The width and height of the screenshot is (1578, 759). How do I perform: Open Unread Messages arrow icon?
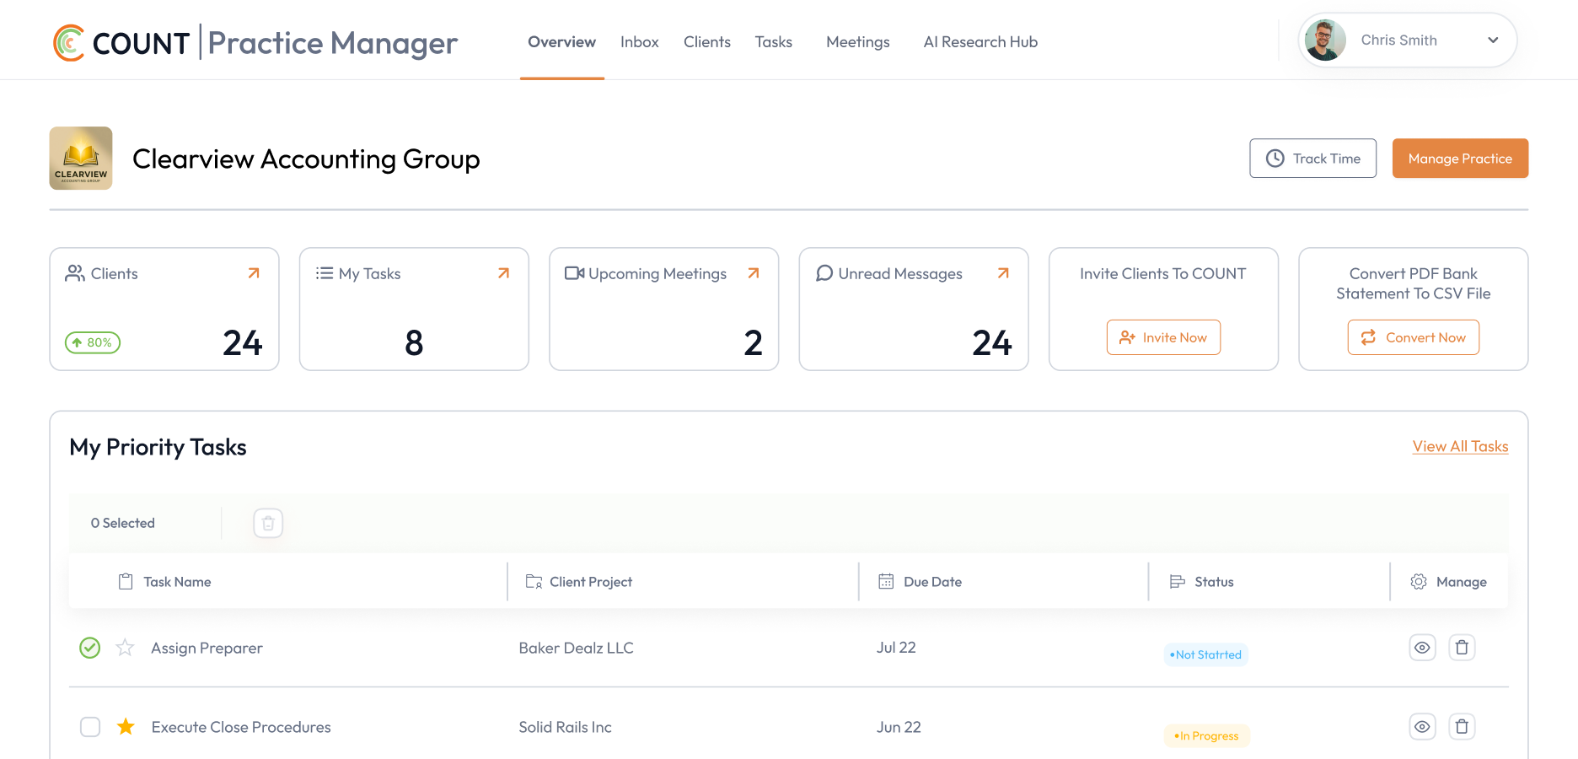[x=1003, y=273]
